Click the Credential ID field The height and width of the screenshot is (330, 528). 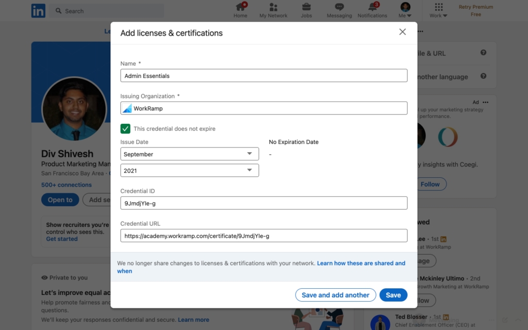coord(263,203)
